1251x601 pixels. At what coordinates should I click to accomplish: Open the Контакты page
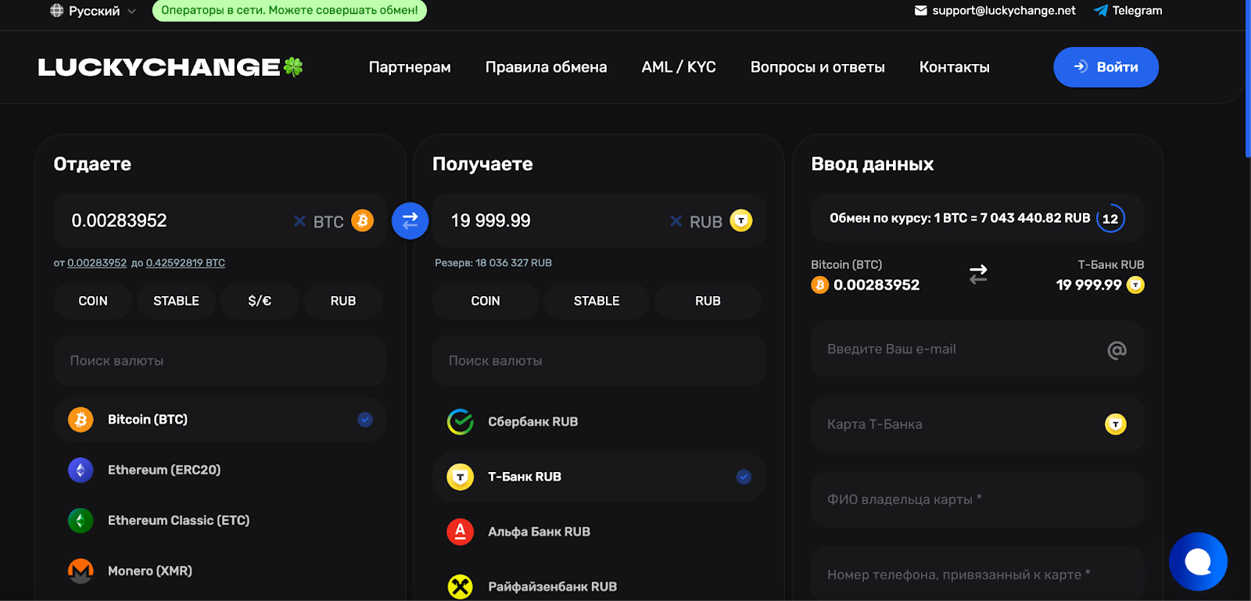coord(954,67)
